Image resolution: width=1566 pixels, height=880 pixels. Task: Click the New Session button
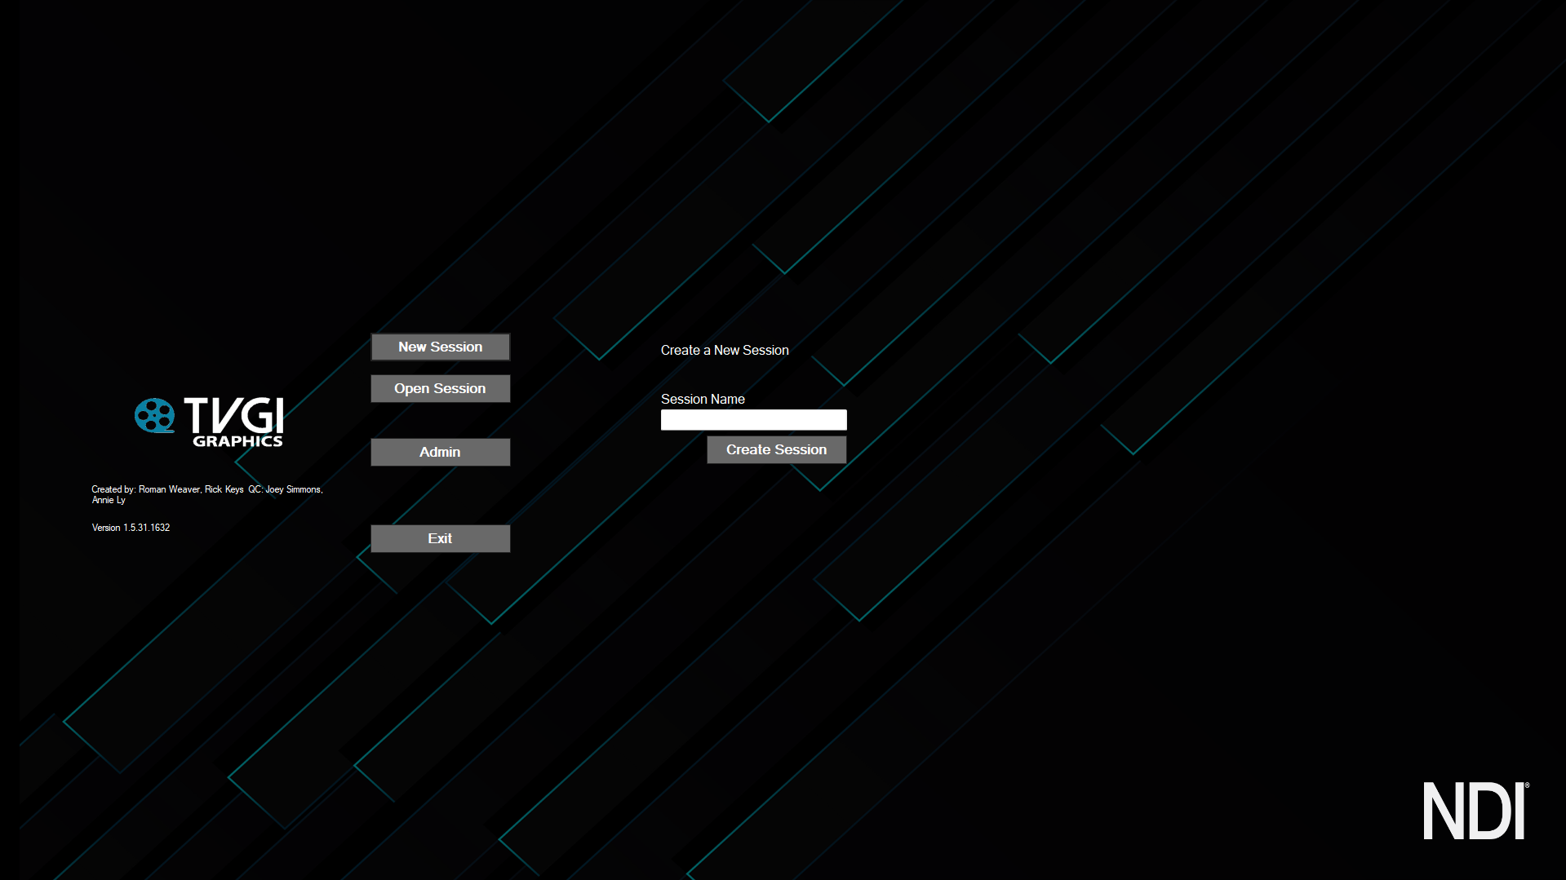click(x=440, y=347)
